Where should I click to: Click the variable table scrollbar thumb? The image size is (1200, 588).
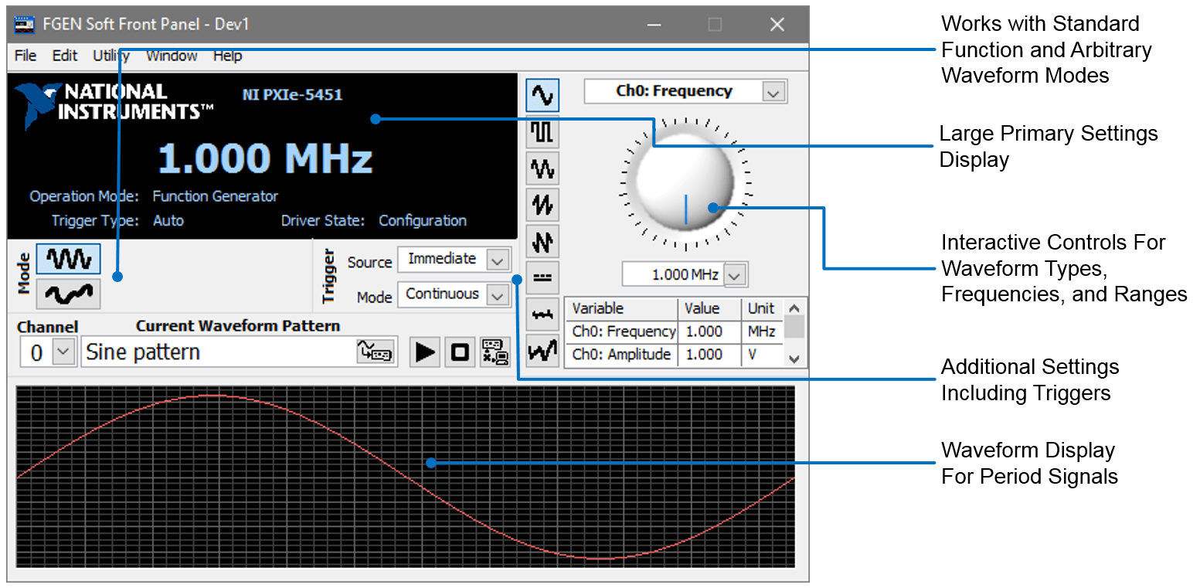[794, 327]
